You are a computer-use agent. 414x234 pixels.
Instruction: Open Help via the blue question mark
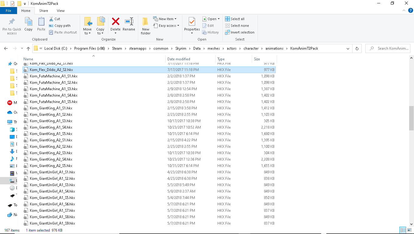coord(411,11)
